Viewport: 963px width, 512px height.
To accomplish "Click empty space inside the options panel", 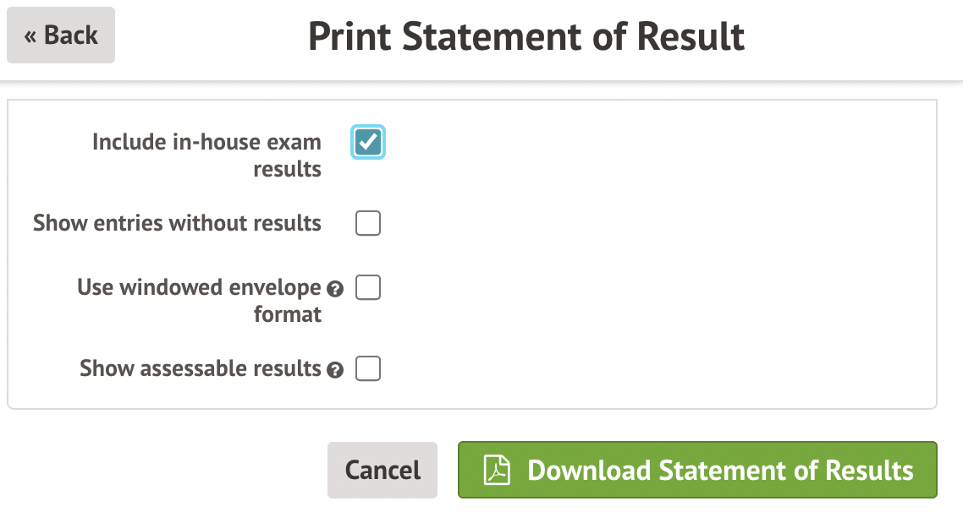I will [660, 253].
